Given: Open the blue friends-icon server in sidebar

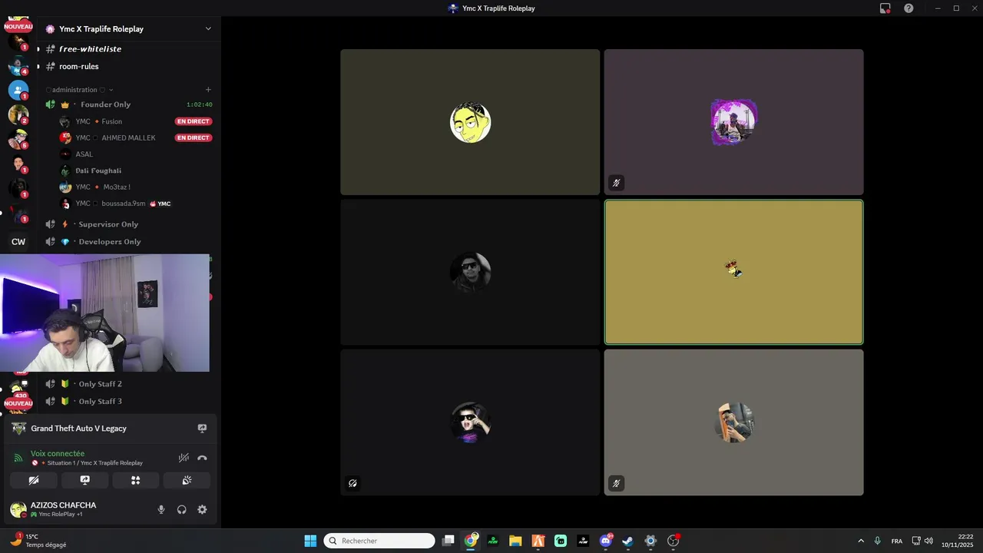Looking at the screenshot, I should (18, 90).
